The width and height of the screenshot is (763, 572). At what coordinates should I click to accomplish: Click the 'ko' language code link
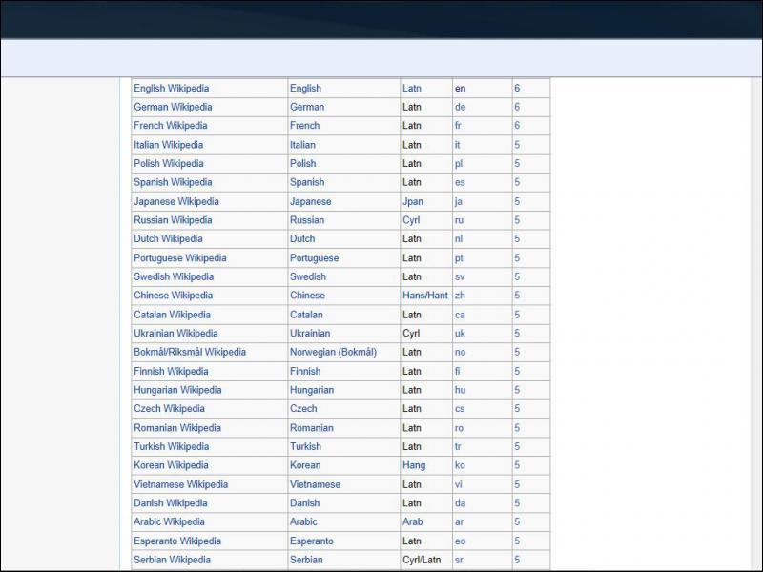pyautogui.click(x=460, y=465)
